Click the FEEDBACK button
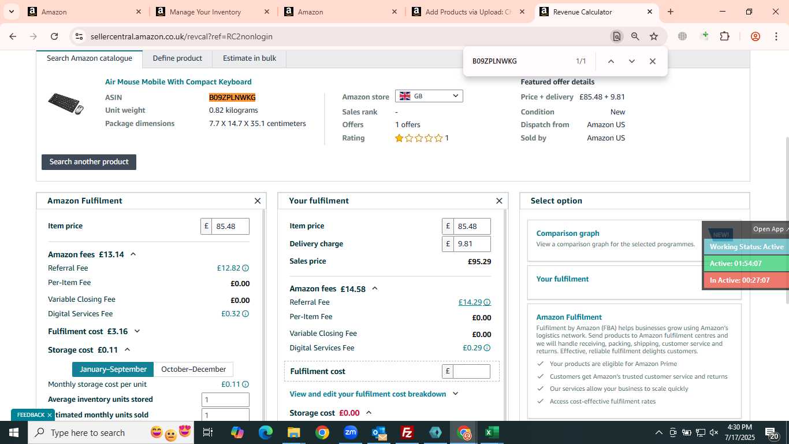This screenshot has height=444, width=789. coord(32,415)
